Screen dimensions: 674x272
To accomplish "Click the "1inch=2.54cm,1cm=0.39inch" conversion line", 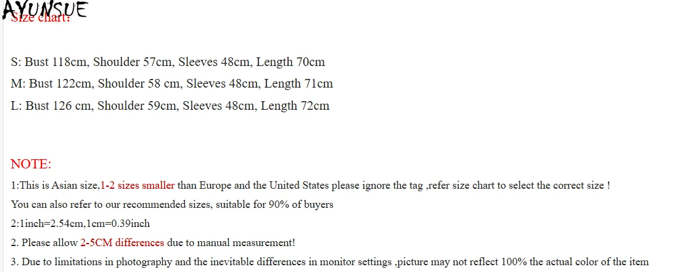I will (80, 223).
